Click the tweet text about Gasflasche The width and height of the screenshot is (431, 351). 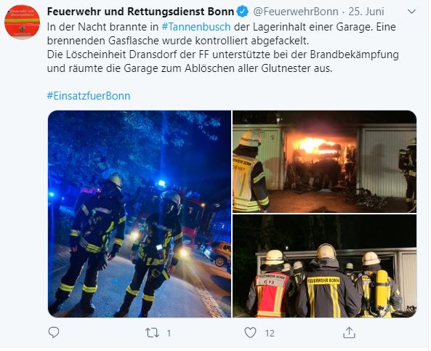point(178,41)
